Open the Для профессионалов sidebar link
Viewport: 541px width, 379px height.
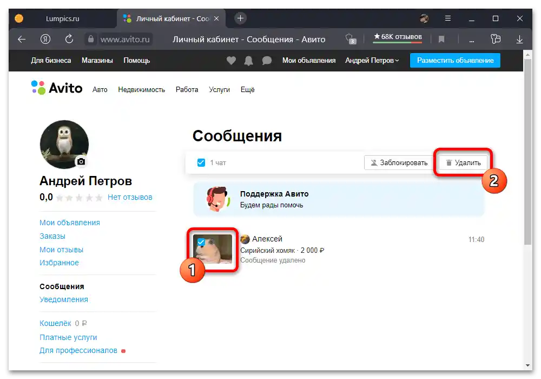coord(78,351)
